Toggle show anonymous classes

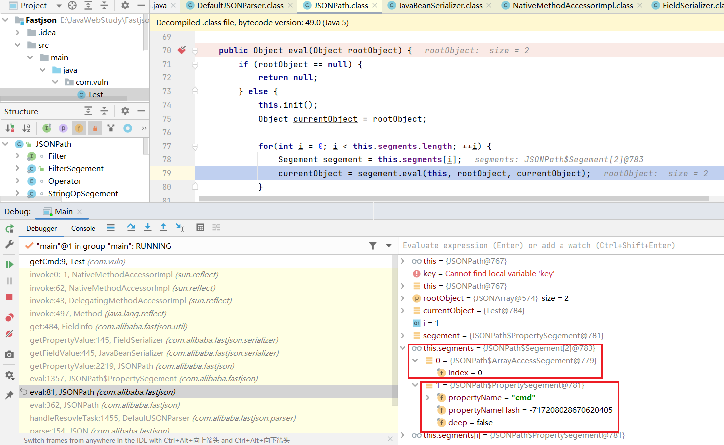111,128
